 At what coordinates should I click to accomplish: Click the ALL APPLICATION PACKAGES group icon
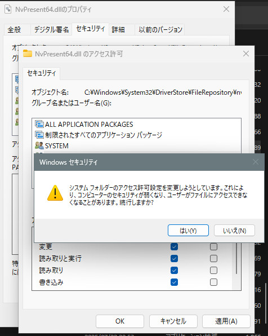(x=39, y=124)
